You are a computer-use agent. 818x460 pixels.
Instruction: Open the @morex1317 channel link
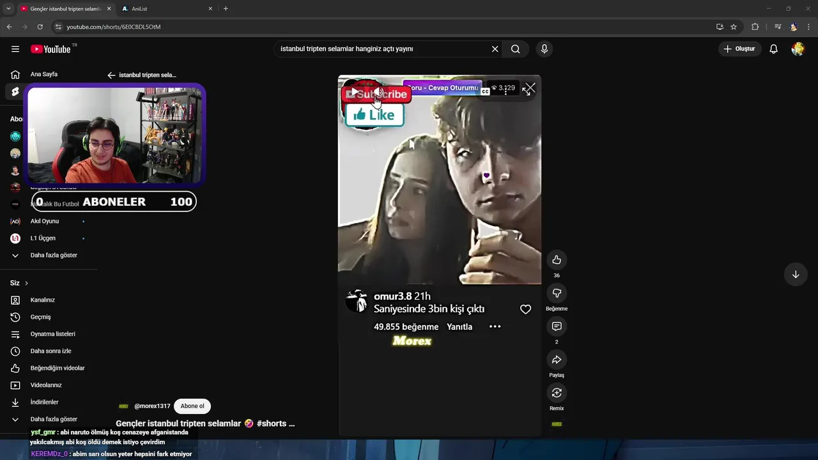[152, 406]
